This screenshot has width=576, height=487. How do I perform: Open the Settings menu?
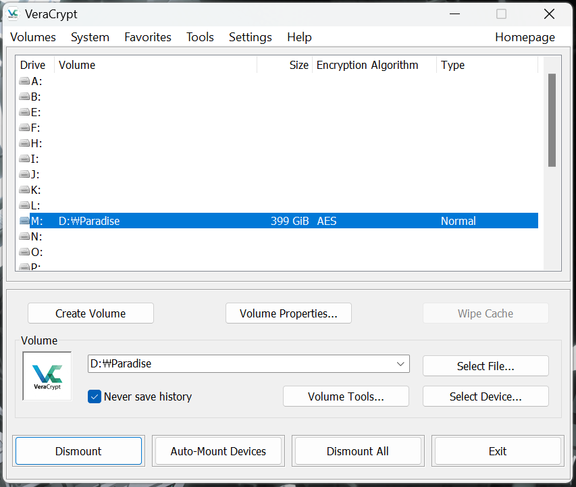click(250, 37)
